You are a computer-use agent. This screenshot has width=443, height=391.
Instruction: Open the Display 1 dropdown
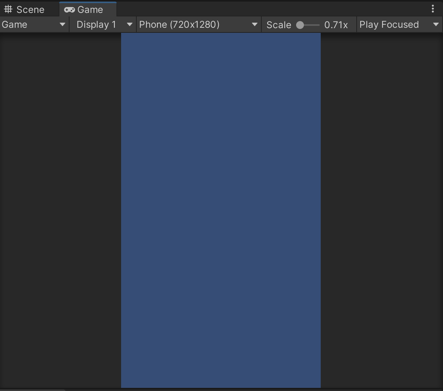click(x=103, y=25)
